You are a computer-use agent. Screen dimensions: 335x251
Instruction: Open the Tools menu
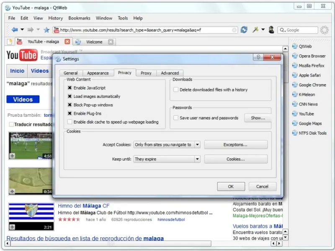(x=123, y=18)
